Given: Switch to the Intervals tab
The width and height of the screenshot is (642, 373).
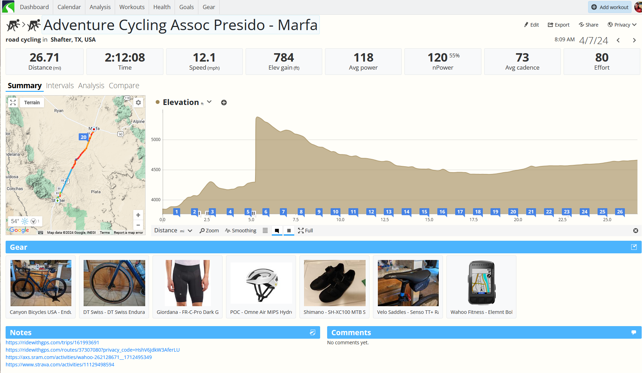Looking at the screenshot, I should 60,86.
